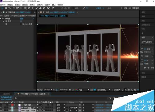
Task: Toggle the 对齐 snapping checkbox
Action: pyautogui.click(x=73, y=8)
